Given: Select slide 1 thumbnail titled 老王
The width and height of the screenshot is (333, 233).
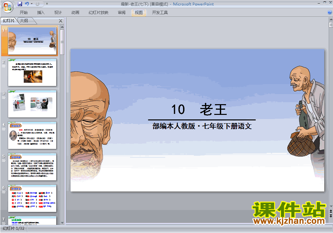Looking at the screenshot, I should pos(32,41).
